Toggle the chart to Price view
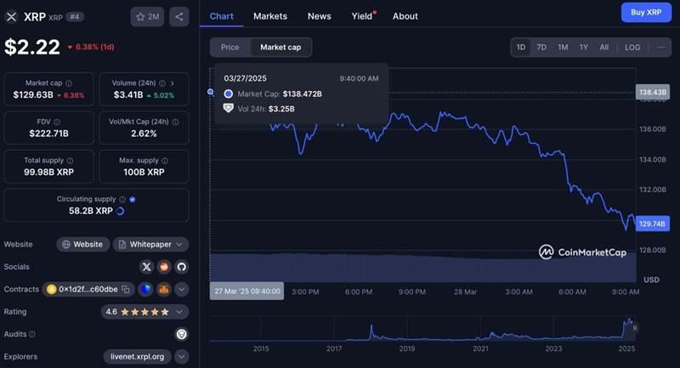The image size is (680, 368). [230, 48]
